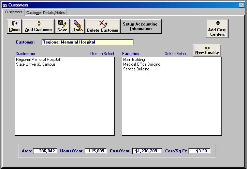Open Setup Accounting Information

(141, 27)
